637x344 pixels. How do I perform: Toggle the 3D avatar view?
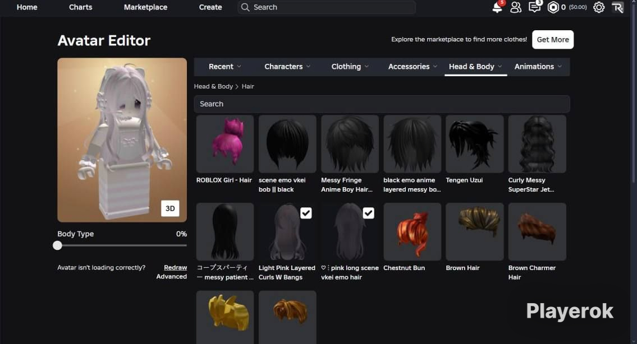(x=170, y=208)
